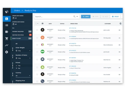125x93 pixels.
Task: Toggle the select-all orders checkbox
Action: [36, 24]
